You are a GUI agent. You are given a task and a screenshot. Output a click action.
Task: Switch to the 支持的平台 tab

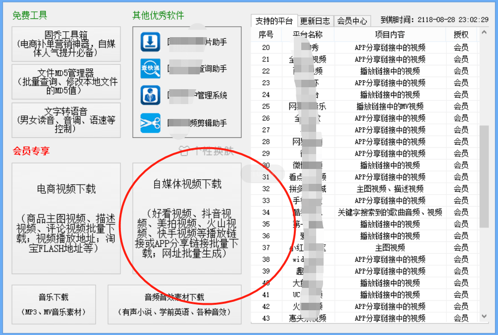coord(274,21)
